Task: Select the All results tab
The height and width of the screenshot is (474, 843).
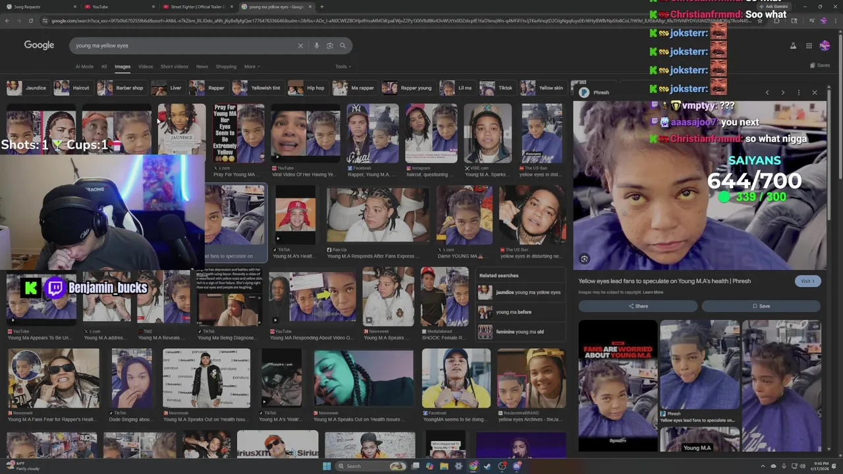Action: coord(104,66)
